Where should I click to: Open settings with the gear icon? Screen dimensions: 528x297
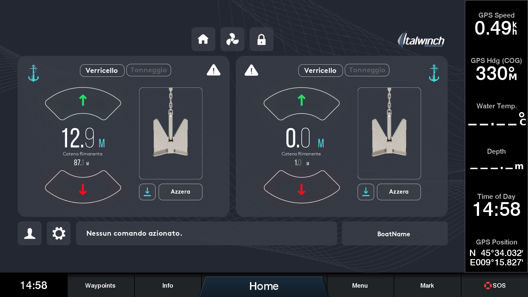click(x=59, y=233)
